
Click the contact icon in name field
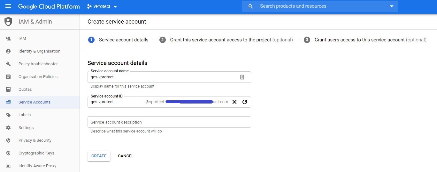pyautogui.click(x=242, y=77)
